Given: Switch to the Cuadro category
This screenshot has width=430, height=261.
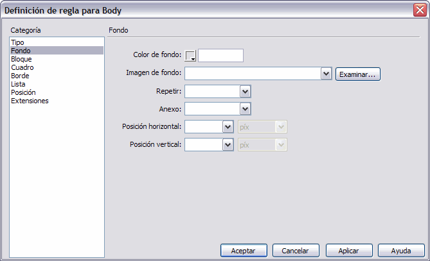Looking at the screenshot, I should (22, 67).
